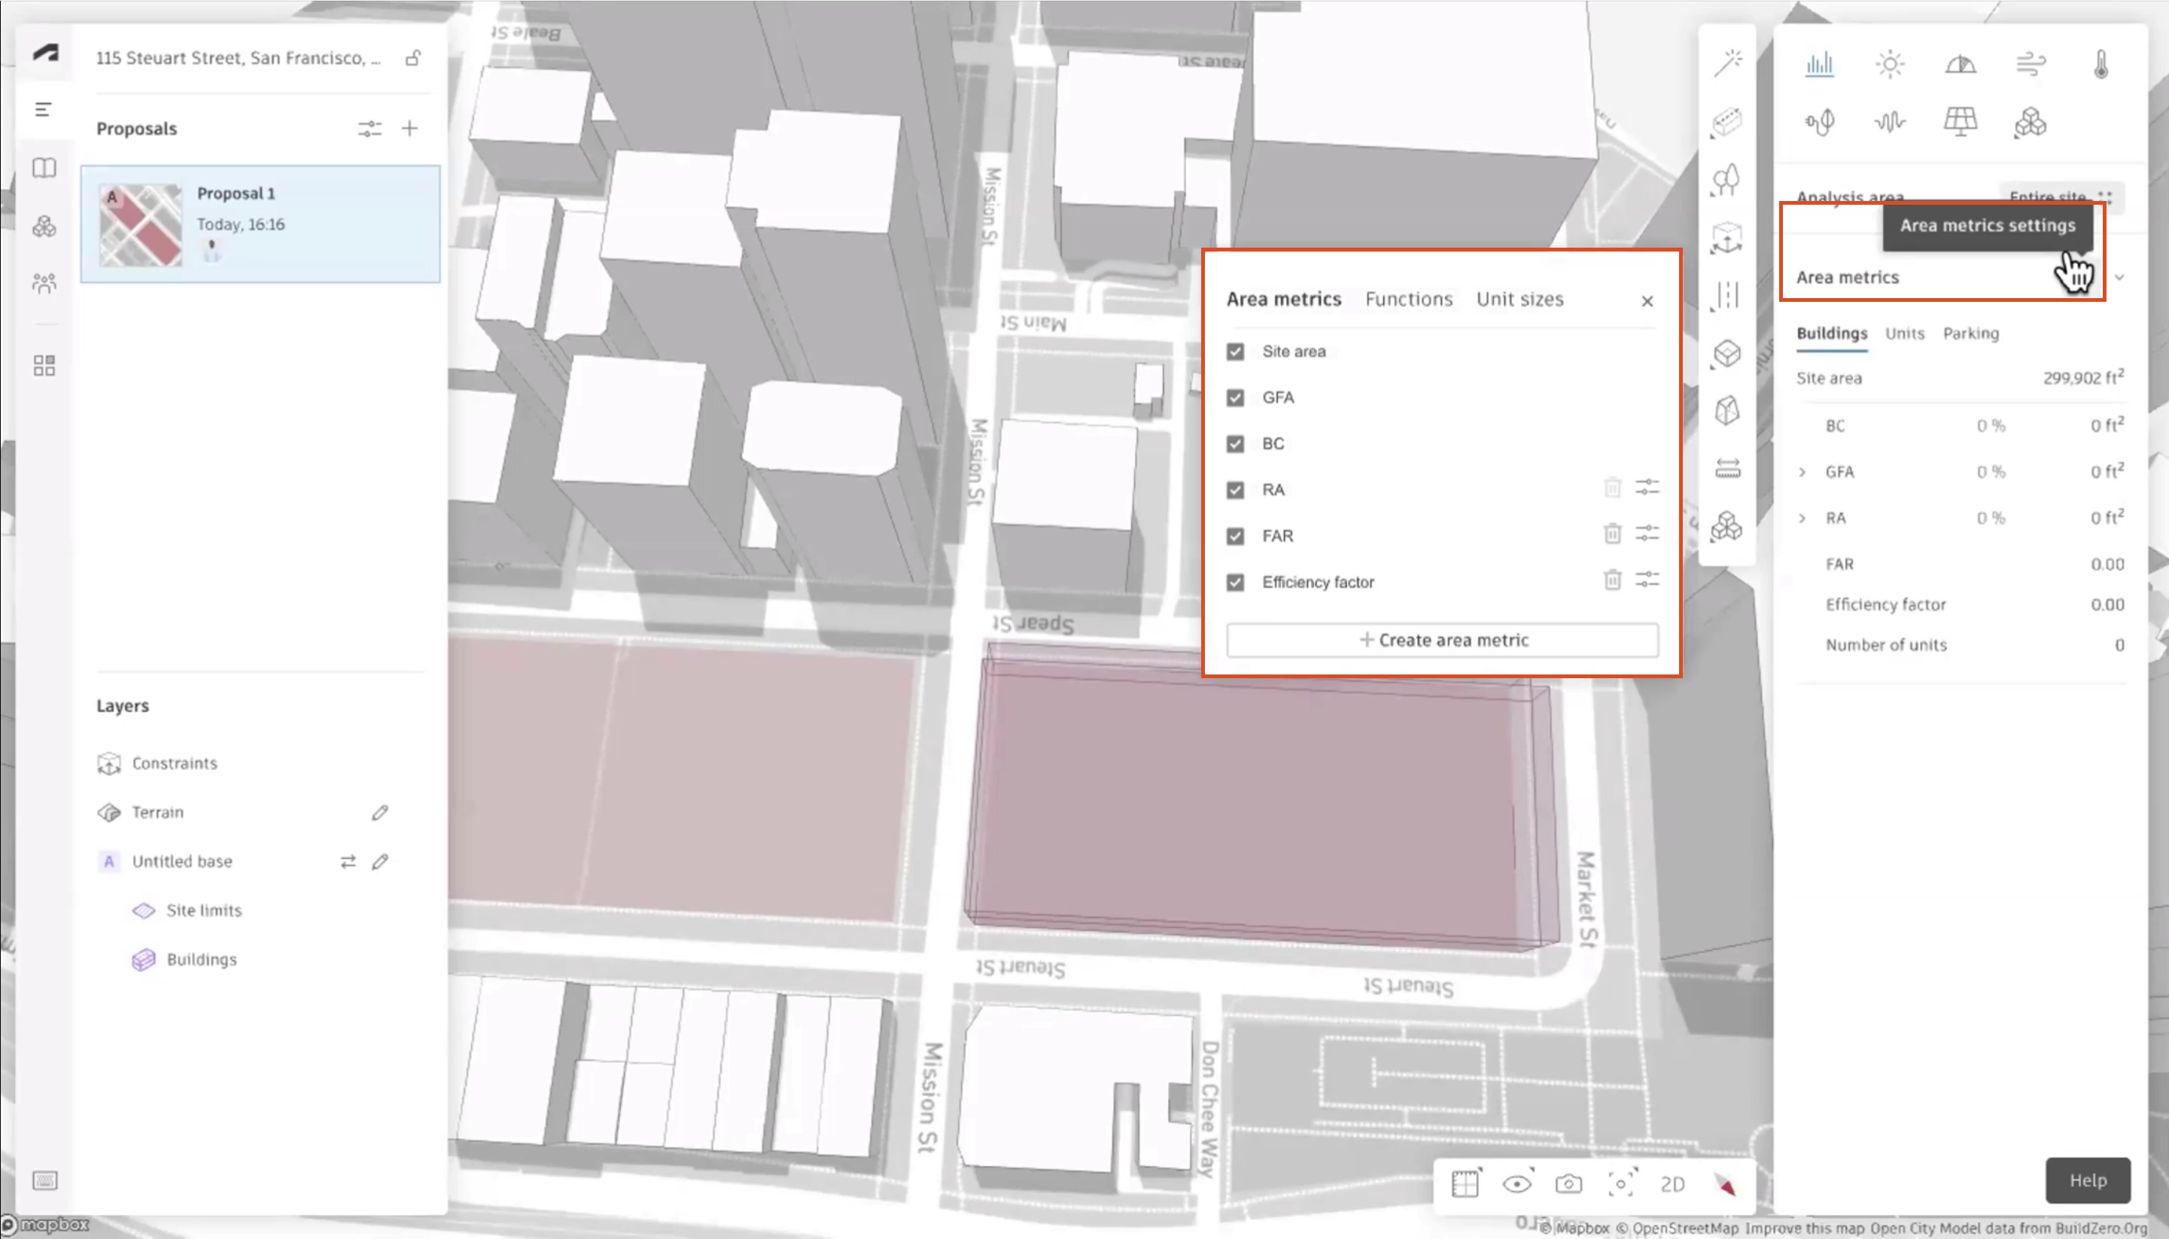Select the terrain layer tool icon
Screen dimensions: 2169x1239
pos(108,811)
